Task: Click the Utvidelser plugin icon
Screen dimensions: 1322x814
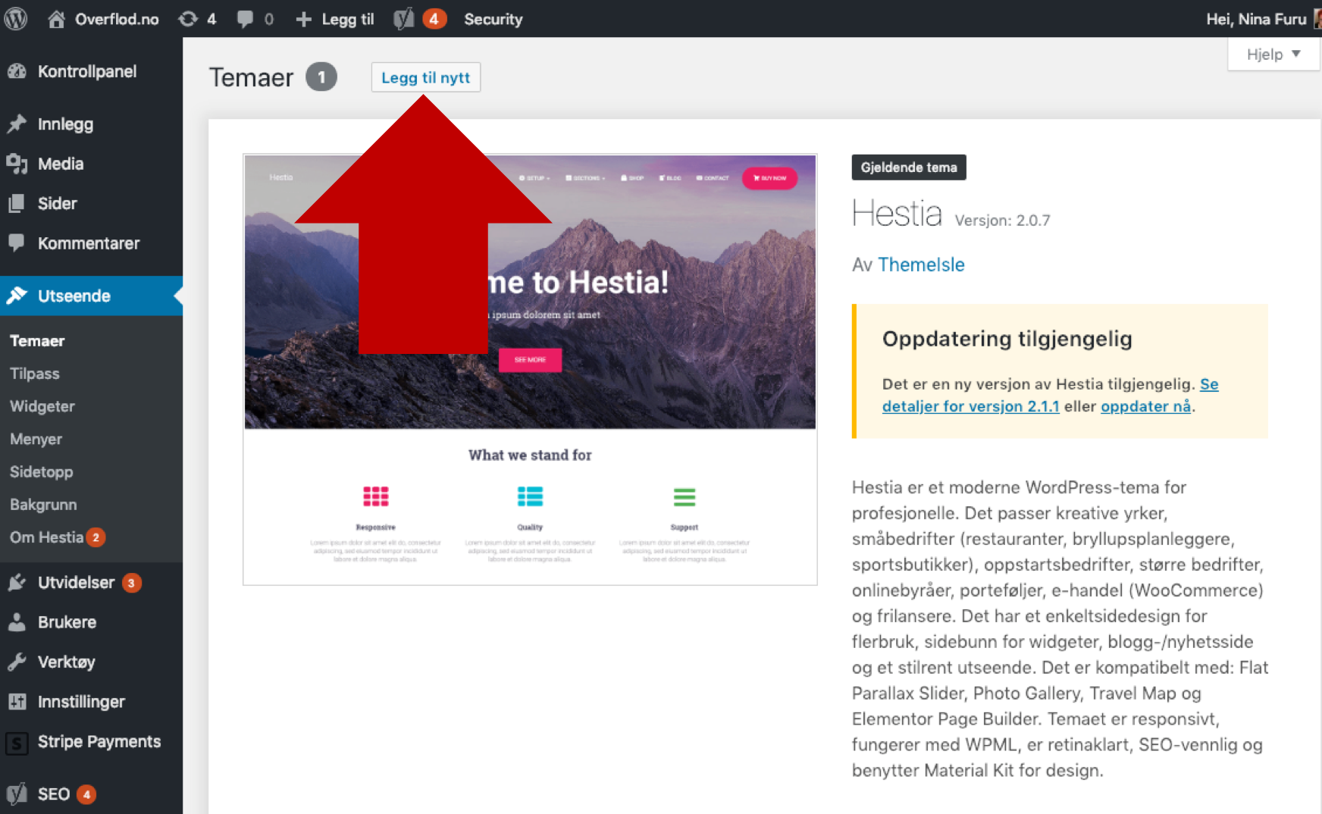Action: click(x=17, y=582)
